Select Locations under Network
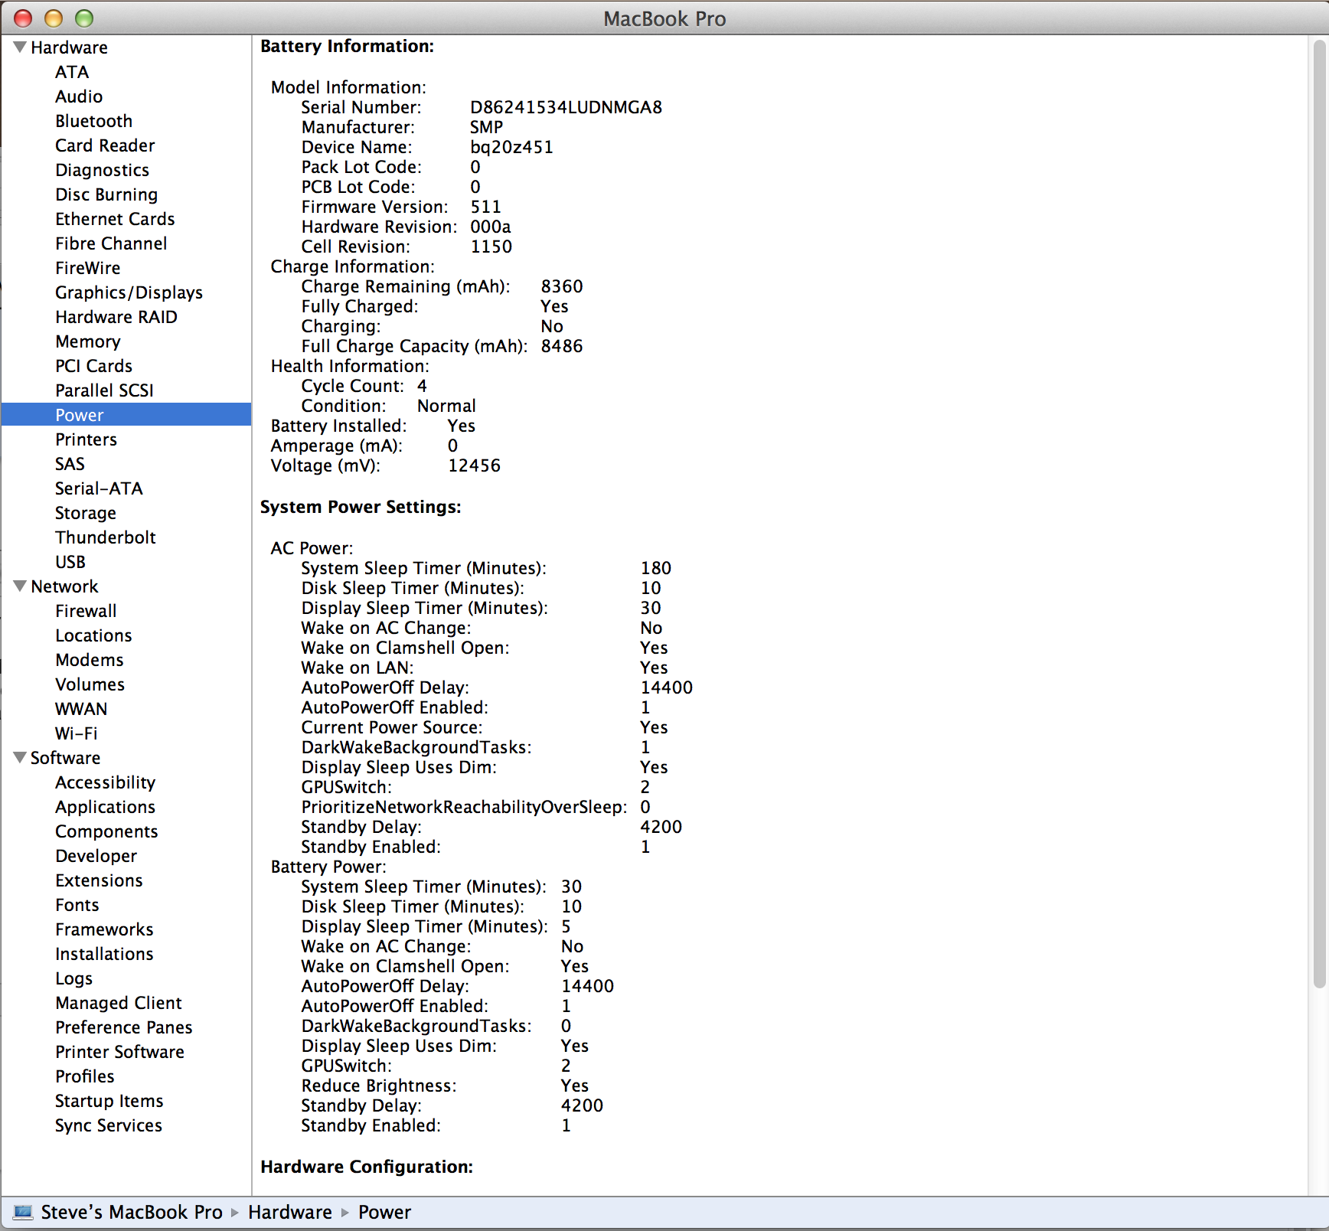The height and width of the screenshot is (1231, 1329). click(93, 635)
